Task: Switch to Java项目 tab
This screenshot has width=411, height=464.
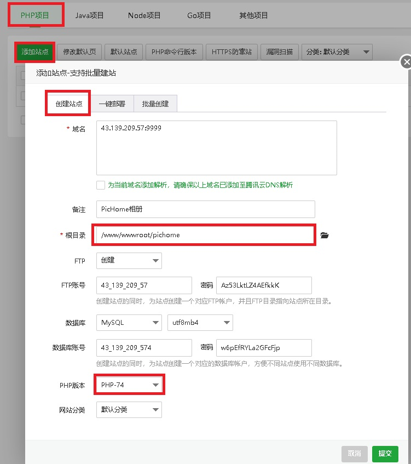Action: [89, 15]
